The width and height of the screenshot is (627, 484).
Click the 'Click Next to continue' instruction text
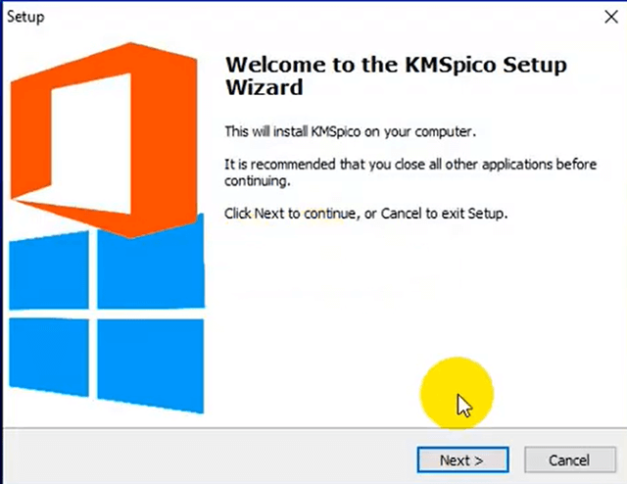coord(365,214)
